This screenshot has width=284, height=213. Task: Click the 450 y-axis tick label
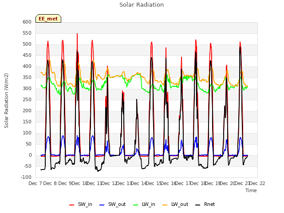(x=27, y=55)
